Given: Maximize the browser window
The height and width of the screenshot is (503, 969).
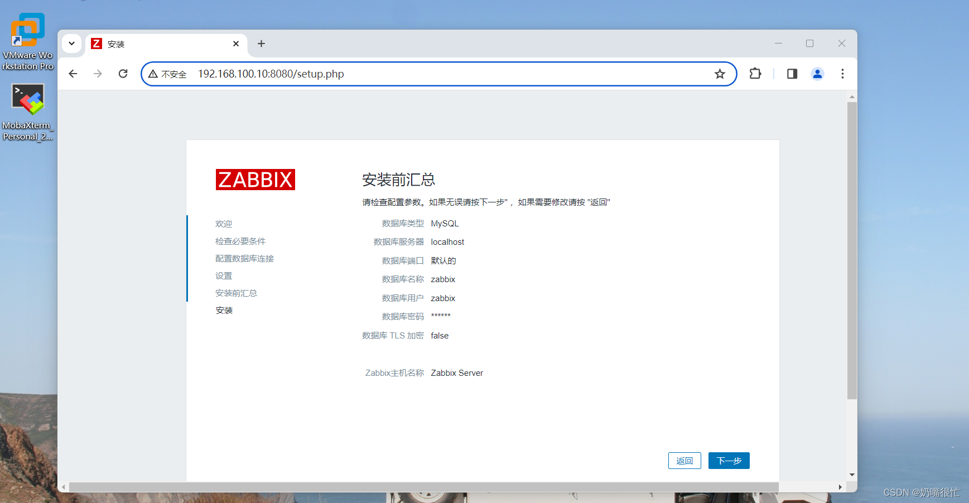Looking at the screenshot, I should tap(810, 43).
